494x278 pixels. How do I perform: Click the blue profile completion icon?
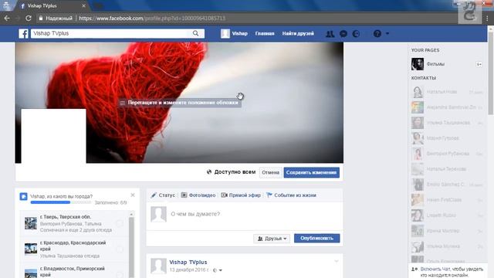[x=24, y=196]
